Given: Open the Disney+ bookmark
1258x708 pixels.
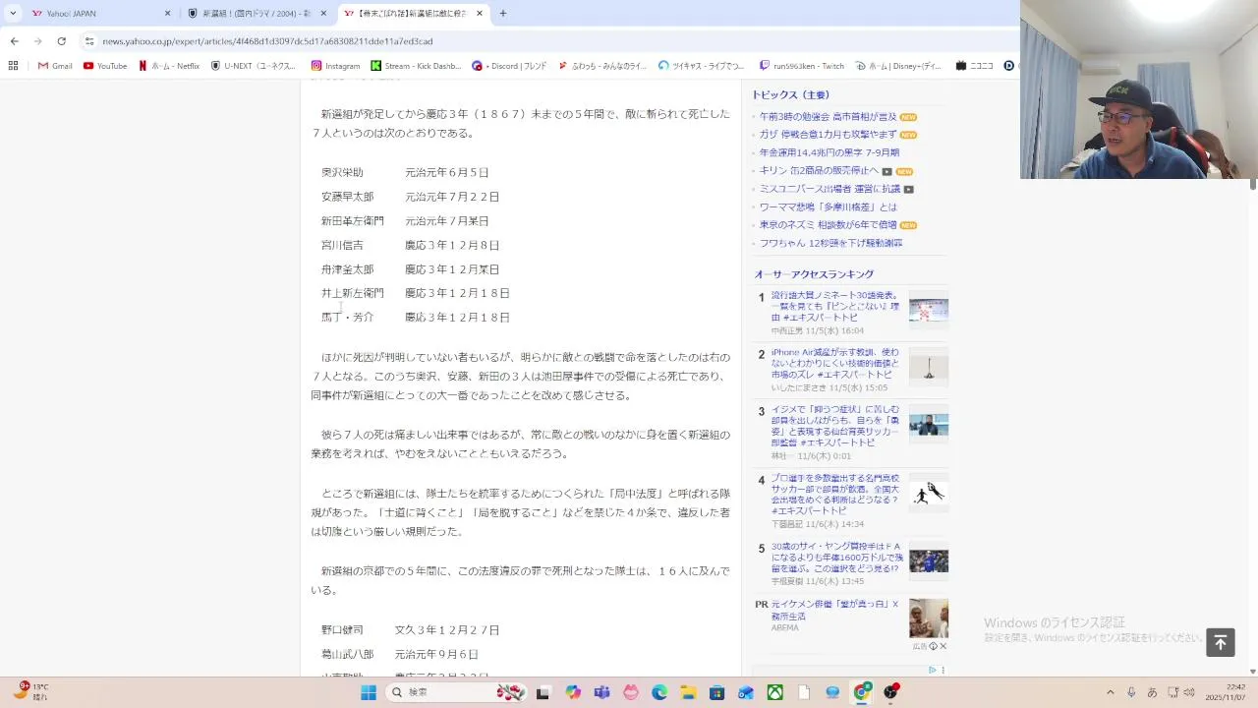Looking at the screenshot, I should (x=898, y=66).
